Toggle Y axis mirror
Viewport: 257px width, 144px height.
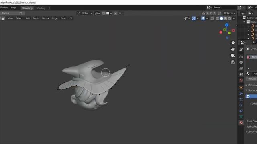(211, 13)
